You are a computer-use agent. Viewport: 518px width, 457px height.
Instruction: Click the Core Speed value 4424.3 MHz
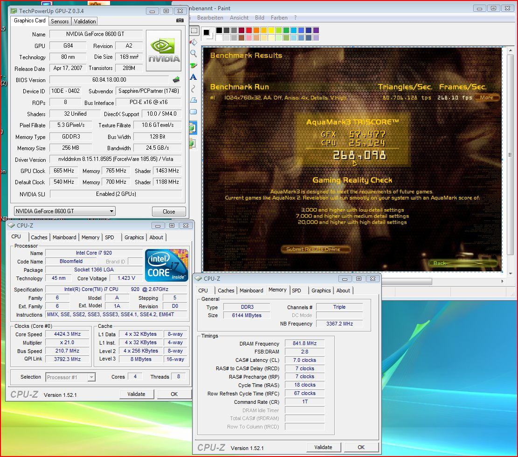68,334
